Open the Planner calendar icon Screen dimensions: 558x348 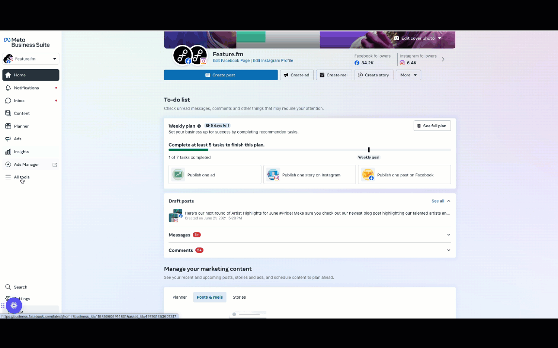click(x=8, y=126)
